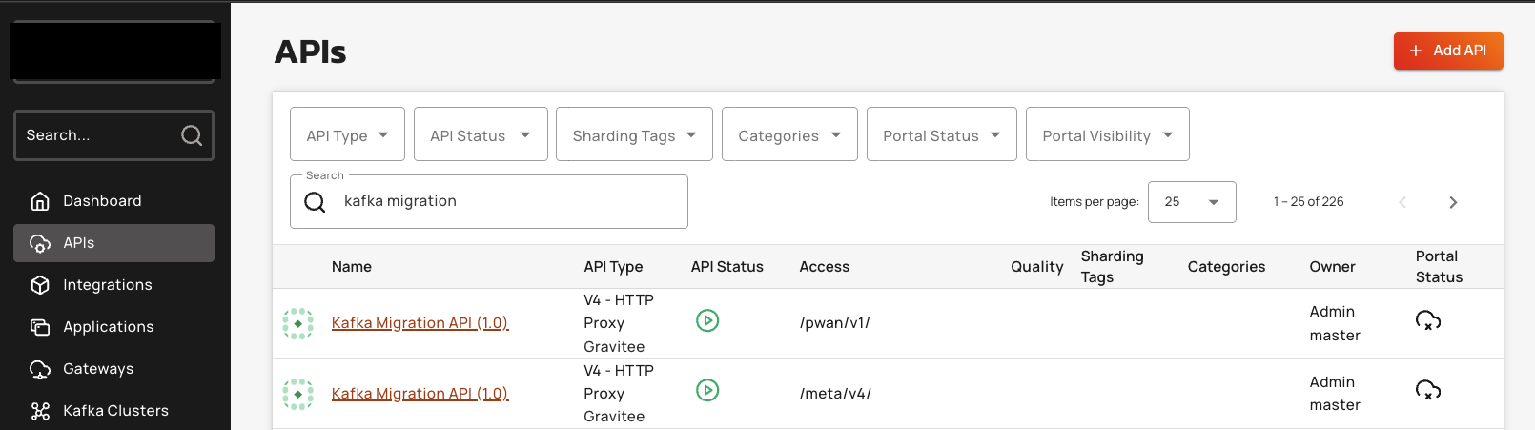
Task: Click the magnifier icon in sidebar search
Action: pos(192,135)
